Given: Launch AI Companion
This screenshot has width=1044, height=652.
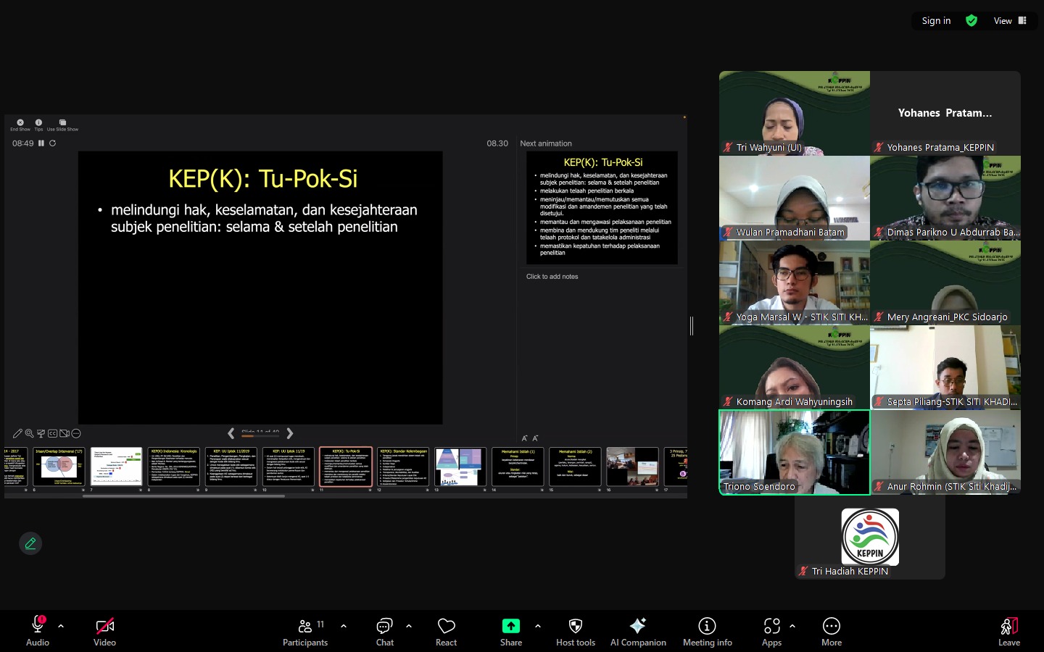Looking at the screenshot, I should coord(638,631).
